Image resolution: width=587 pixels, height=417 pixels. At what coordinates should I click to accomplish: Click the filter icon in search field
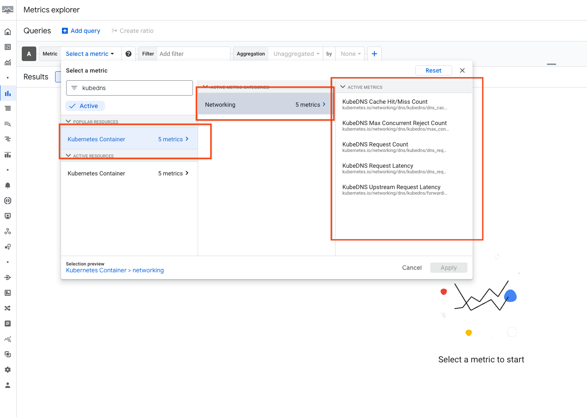click(x=74, y=88)
